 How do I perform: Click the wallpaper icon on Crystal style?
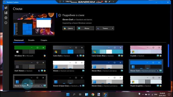[x=158, y=56]
